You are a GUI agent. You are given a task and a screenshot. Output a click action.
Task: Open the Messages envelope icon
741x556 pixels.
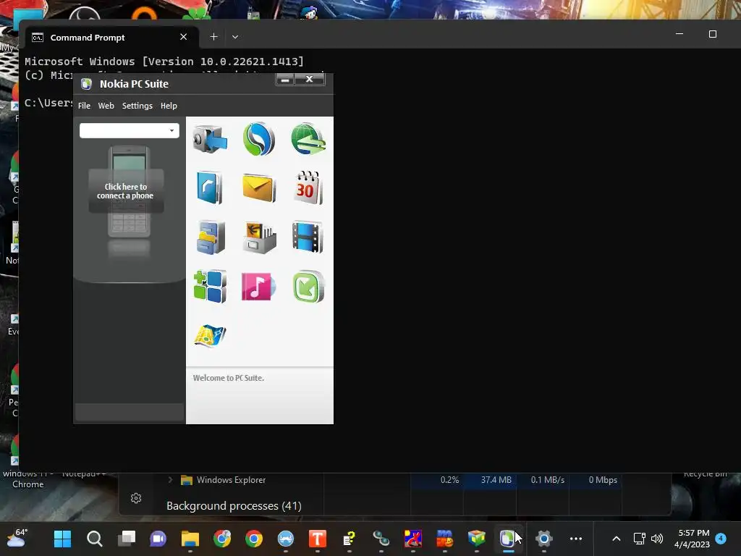(259, 188)
